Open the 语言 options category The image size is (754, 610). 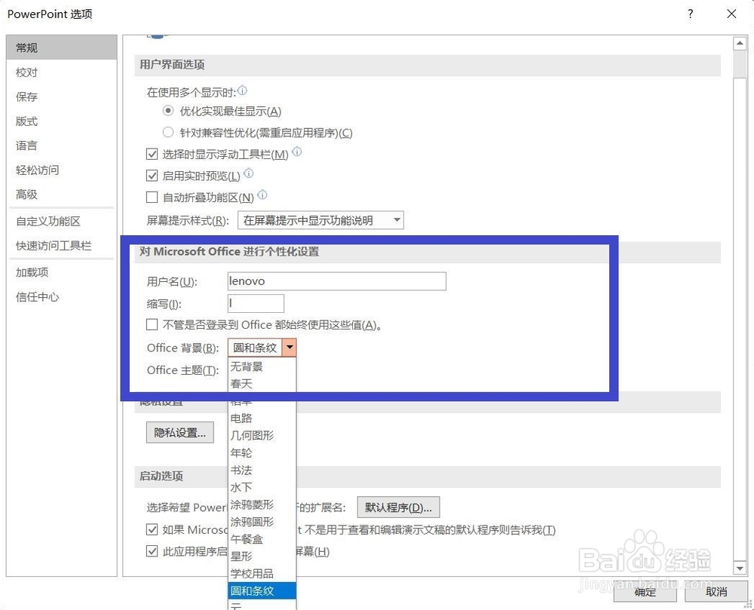(62, 146)
